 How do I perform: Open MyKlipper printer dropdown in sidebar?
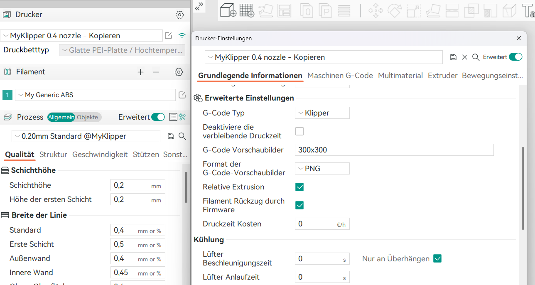(81, 36)
